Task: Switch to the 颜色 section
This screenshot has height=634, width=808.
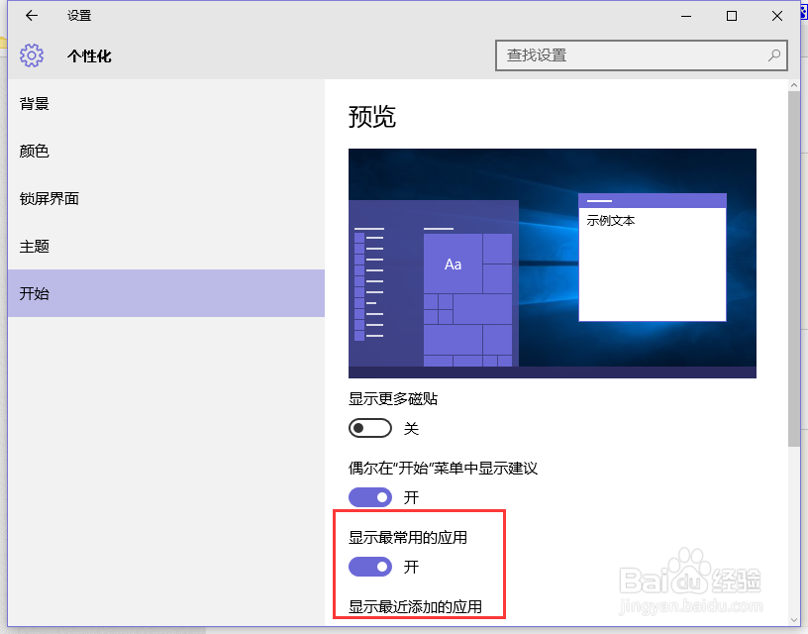Action: (x=35, y=151)
